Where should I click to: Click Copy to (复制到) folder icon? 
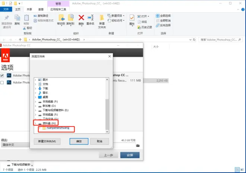70,17
